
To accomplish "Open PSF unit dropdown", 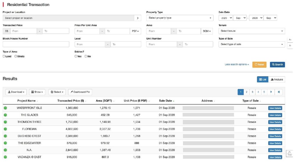I will (135, 31).
